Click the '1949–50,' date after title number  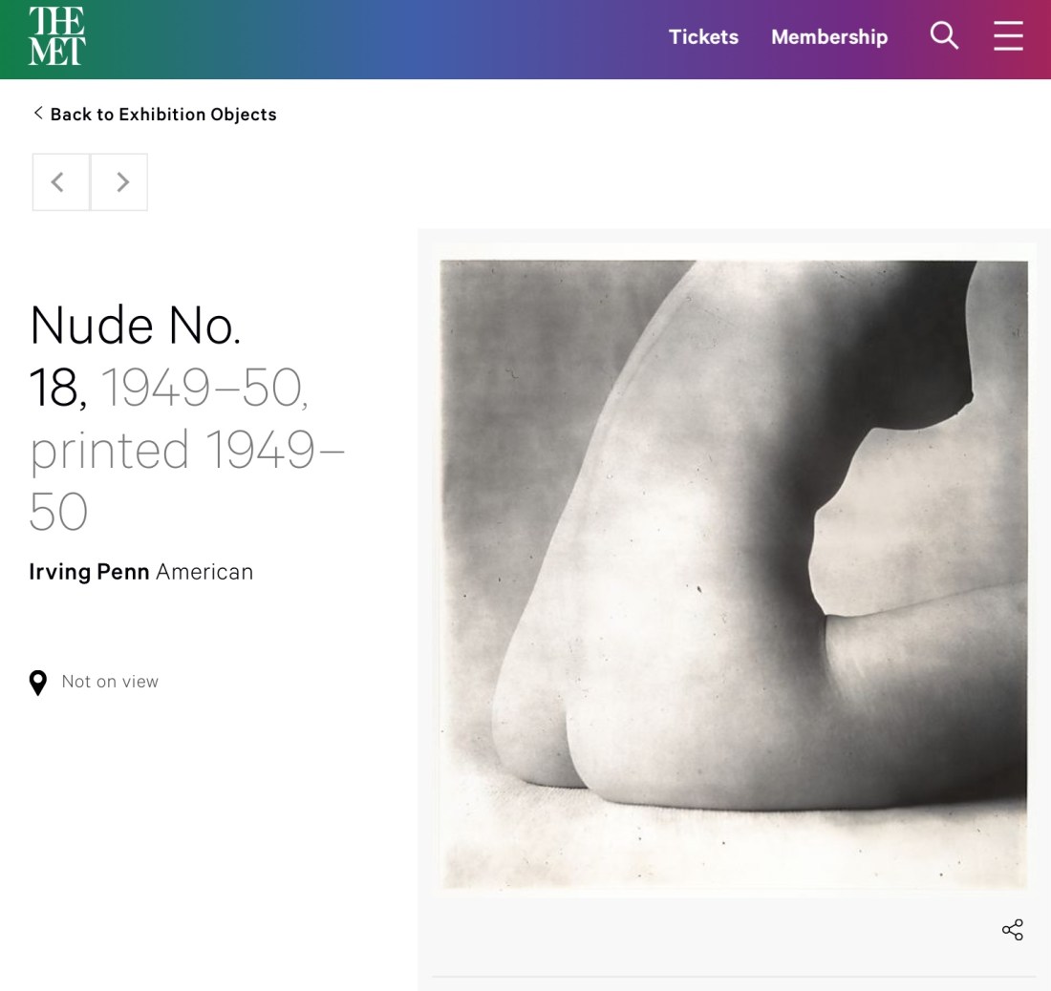click(x=204, y=388)
